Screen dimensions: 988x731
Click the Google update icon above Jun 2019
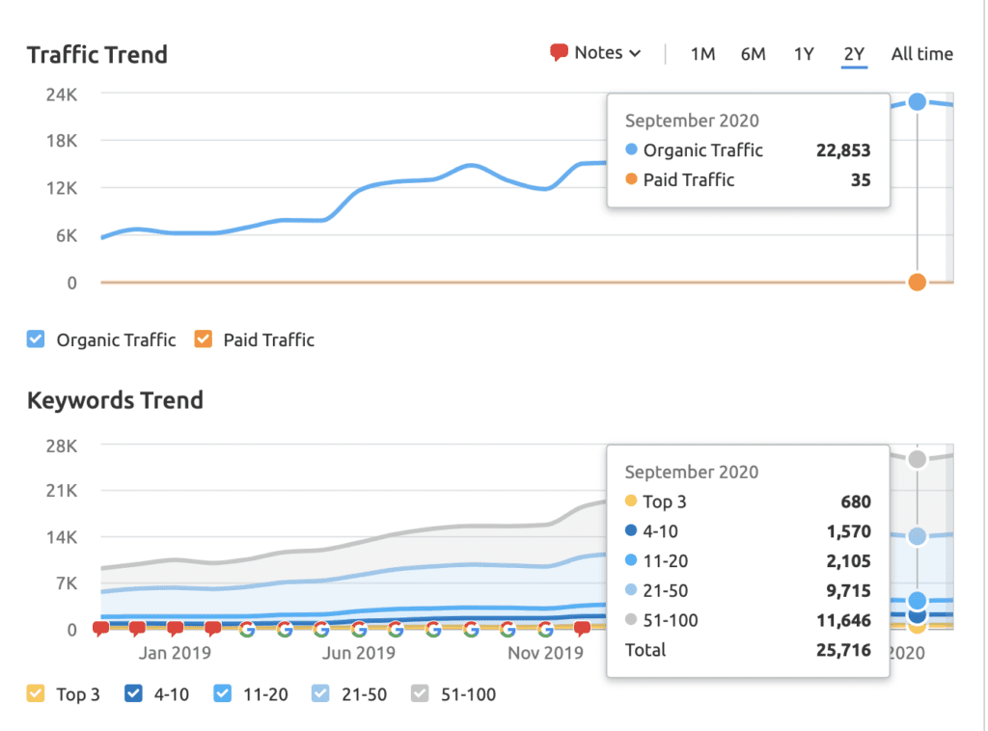pos(359,629)
